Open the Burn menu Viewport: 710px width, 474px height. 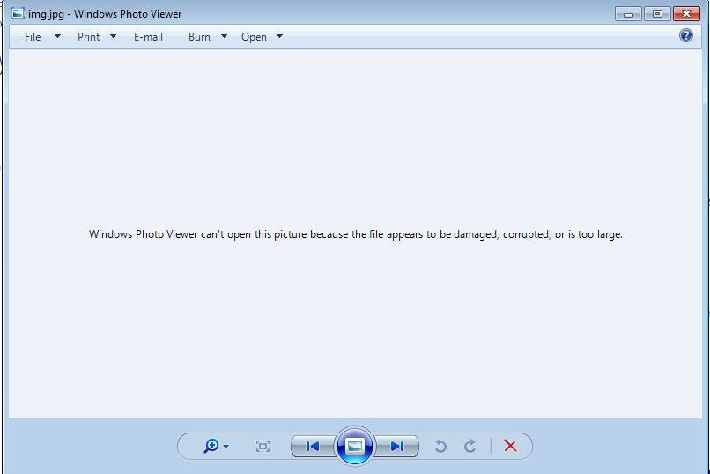[x=199, y=37]
